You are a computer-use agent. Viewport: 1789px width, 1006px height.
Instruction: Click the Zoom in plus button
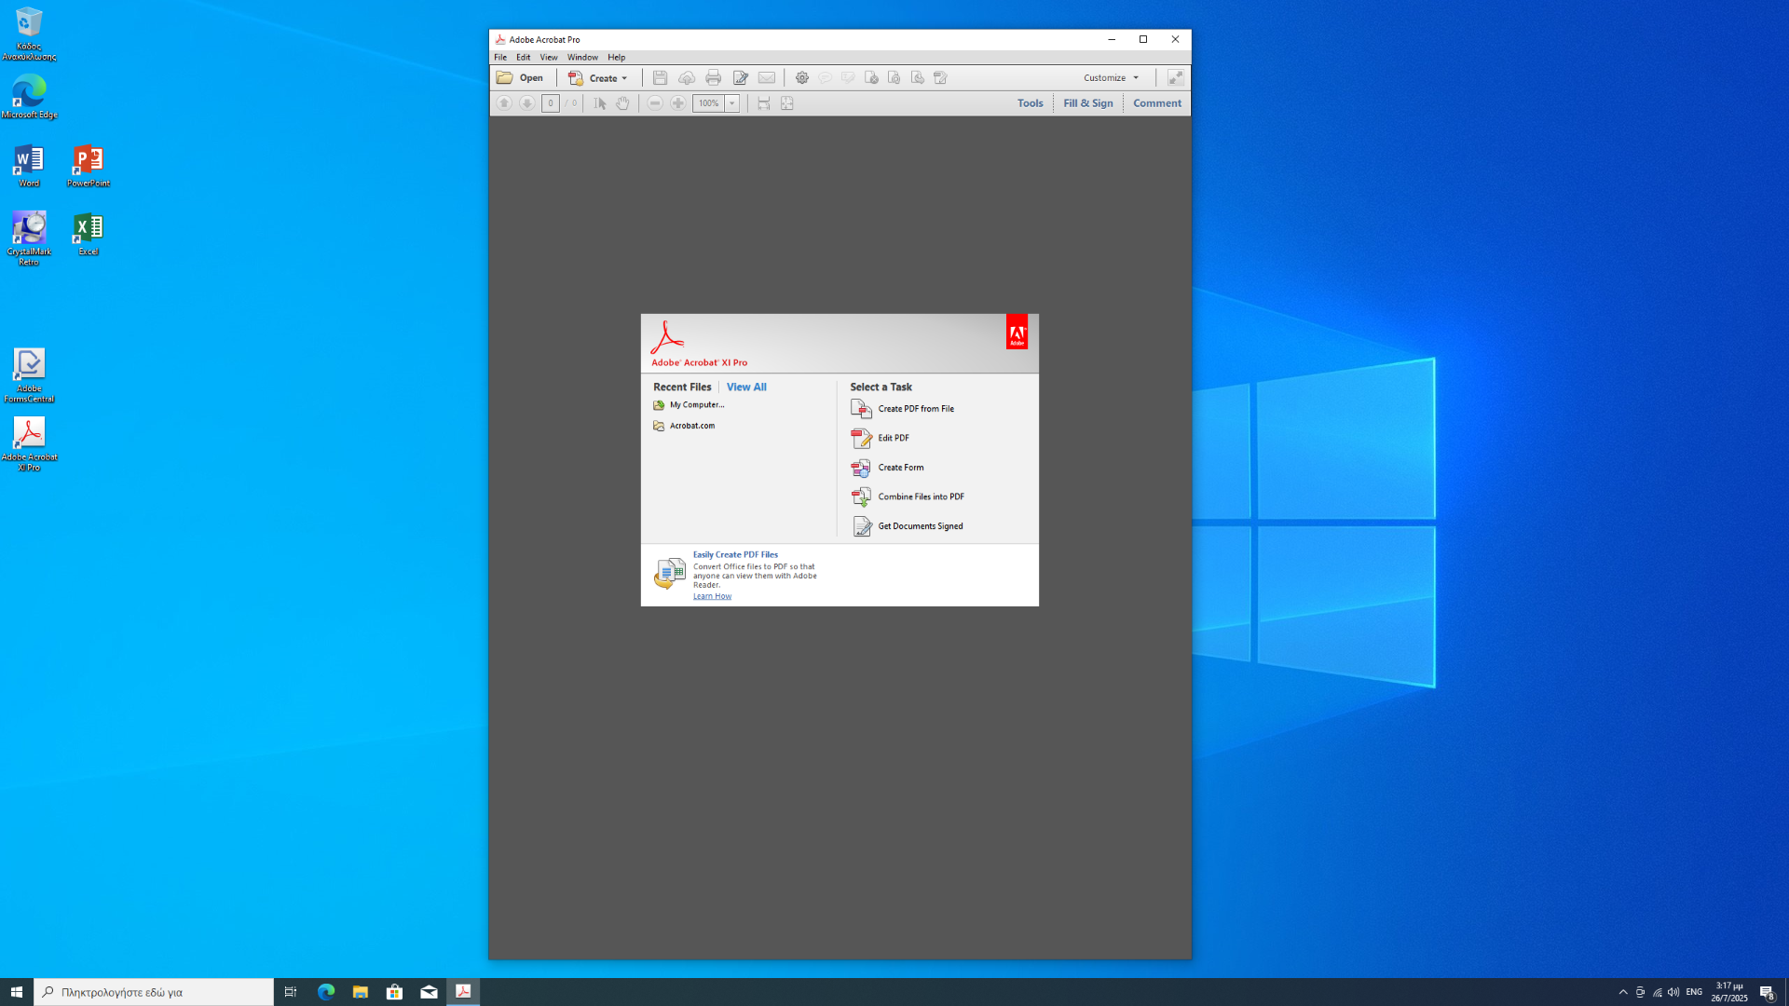(x=678, y=103)
